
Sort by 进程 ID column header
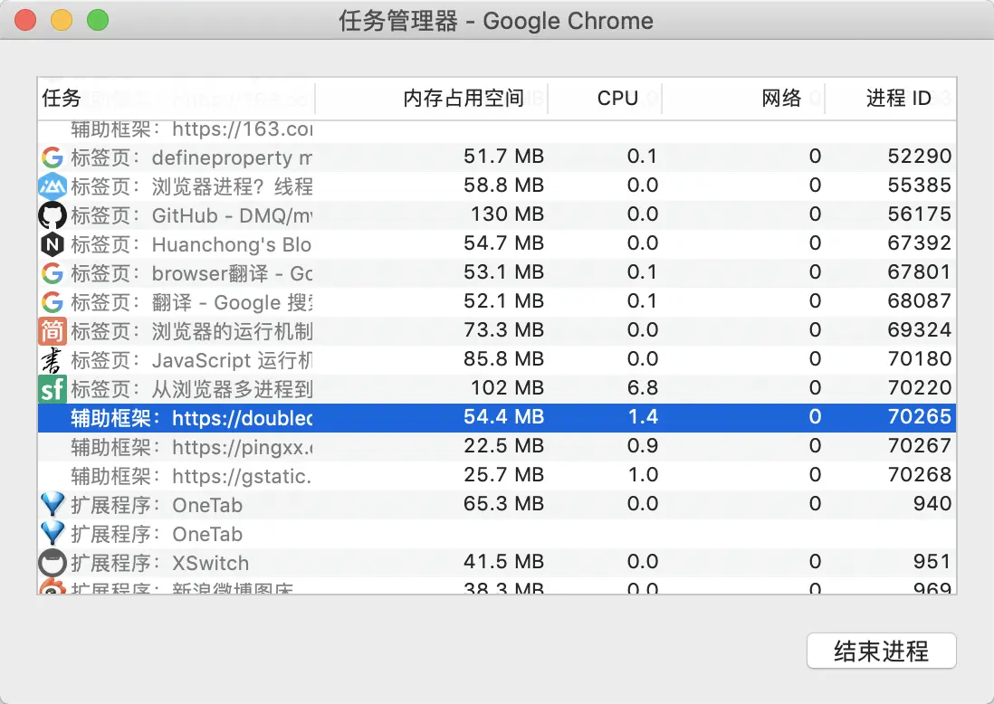tap(898, 99)
